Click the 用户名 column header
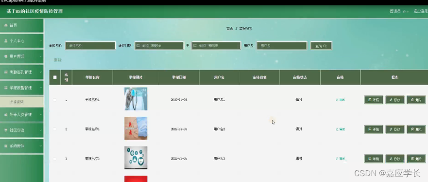Image resolution: width=428 pixels, height=182 pixels. (219, 77)
